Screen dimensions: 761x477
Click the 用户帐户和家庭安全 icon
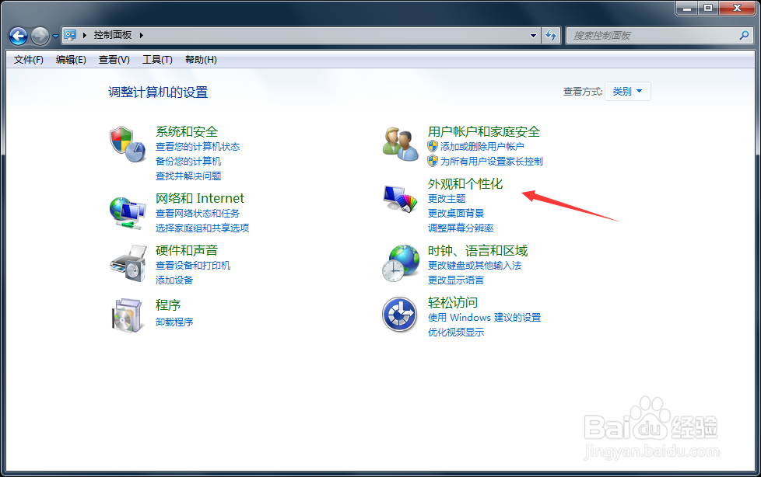pos(399,144)
